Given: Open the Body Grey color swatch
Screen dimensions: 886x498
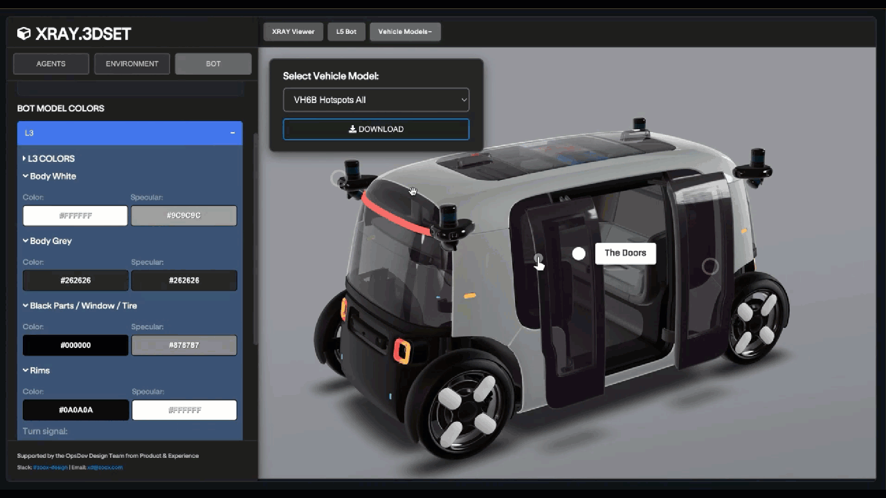Looking at the screenshot, I should coord(75,280).
